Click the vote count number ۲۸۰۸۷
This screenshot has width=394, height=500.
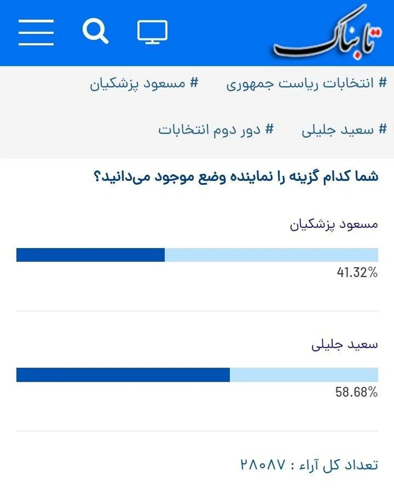(x=263, y=465)
